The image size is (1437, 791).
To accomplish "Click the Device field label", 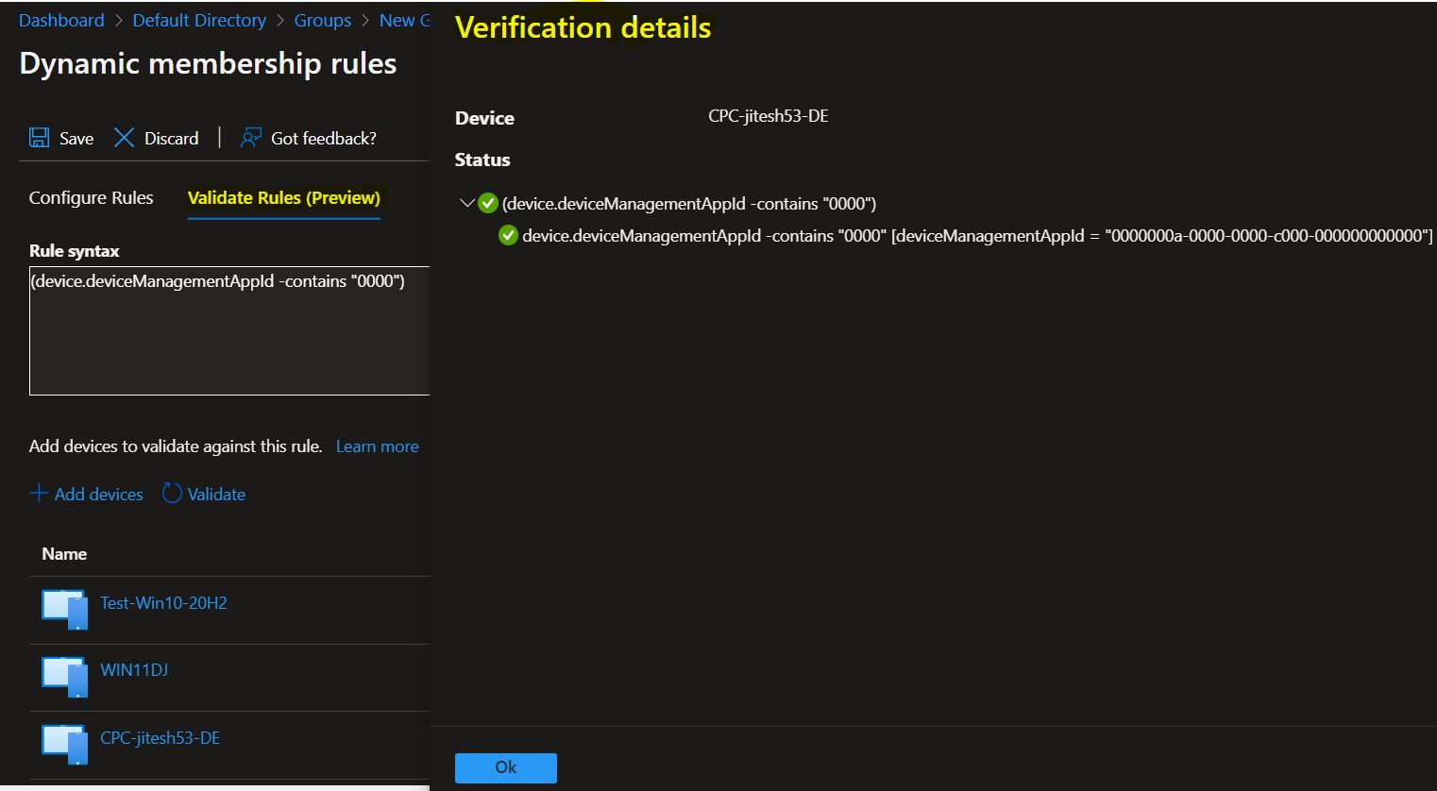I will coord(484,118).
